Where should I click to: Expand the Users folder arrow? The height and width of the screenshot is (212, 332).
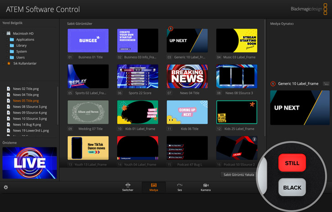point(6,57)
